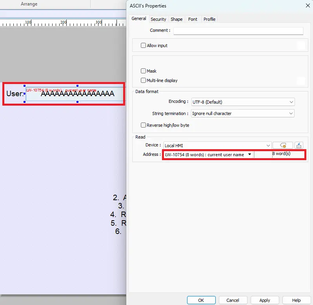Click the '8 word(s)' text in Address row
The height and width of the screenshot is (305, 313).
(x=281, y=153)
